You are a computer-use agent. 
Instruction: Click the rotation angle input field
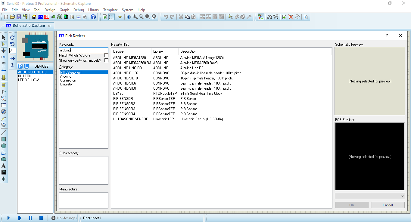tap(13, 51)
